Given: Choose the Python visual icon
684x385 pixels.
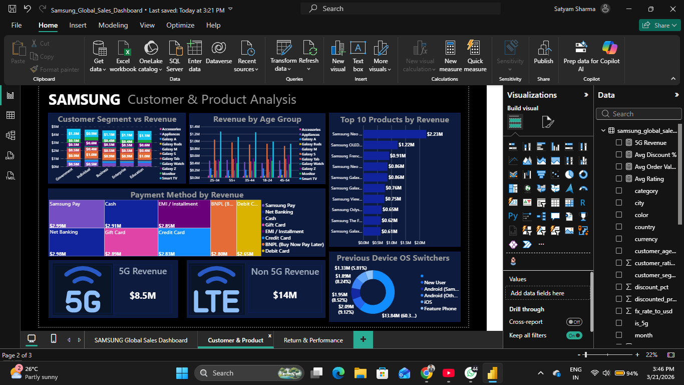Looking at the screenshot, I should point(513,216).
